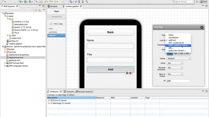
Task: Select my.js in the tree
Action: pos(17,32)
